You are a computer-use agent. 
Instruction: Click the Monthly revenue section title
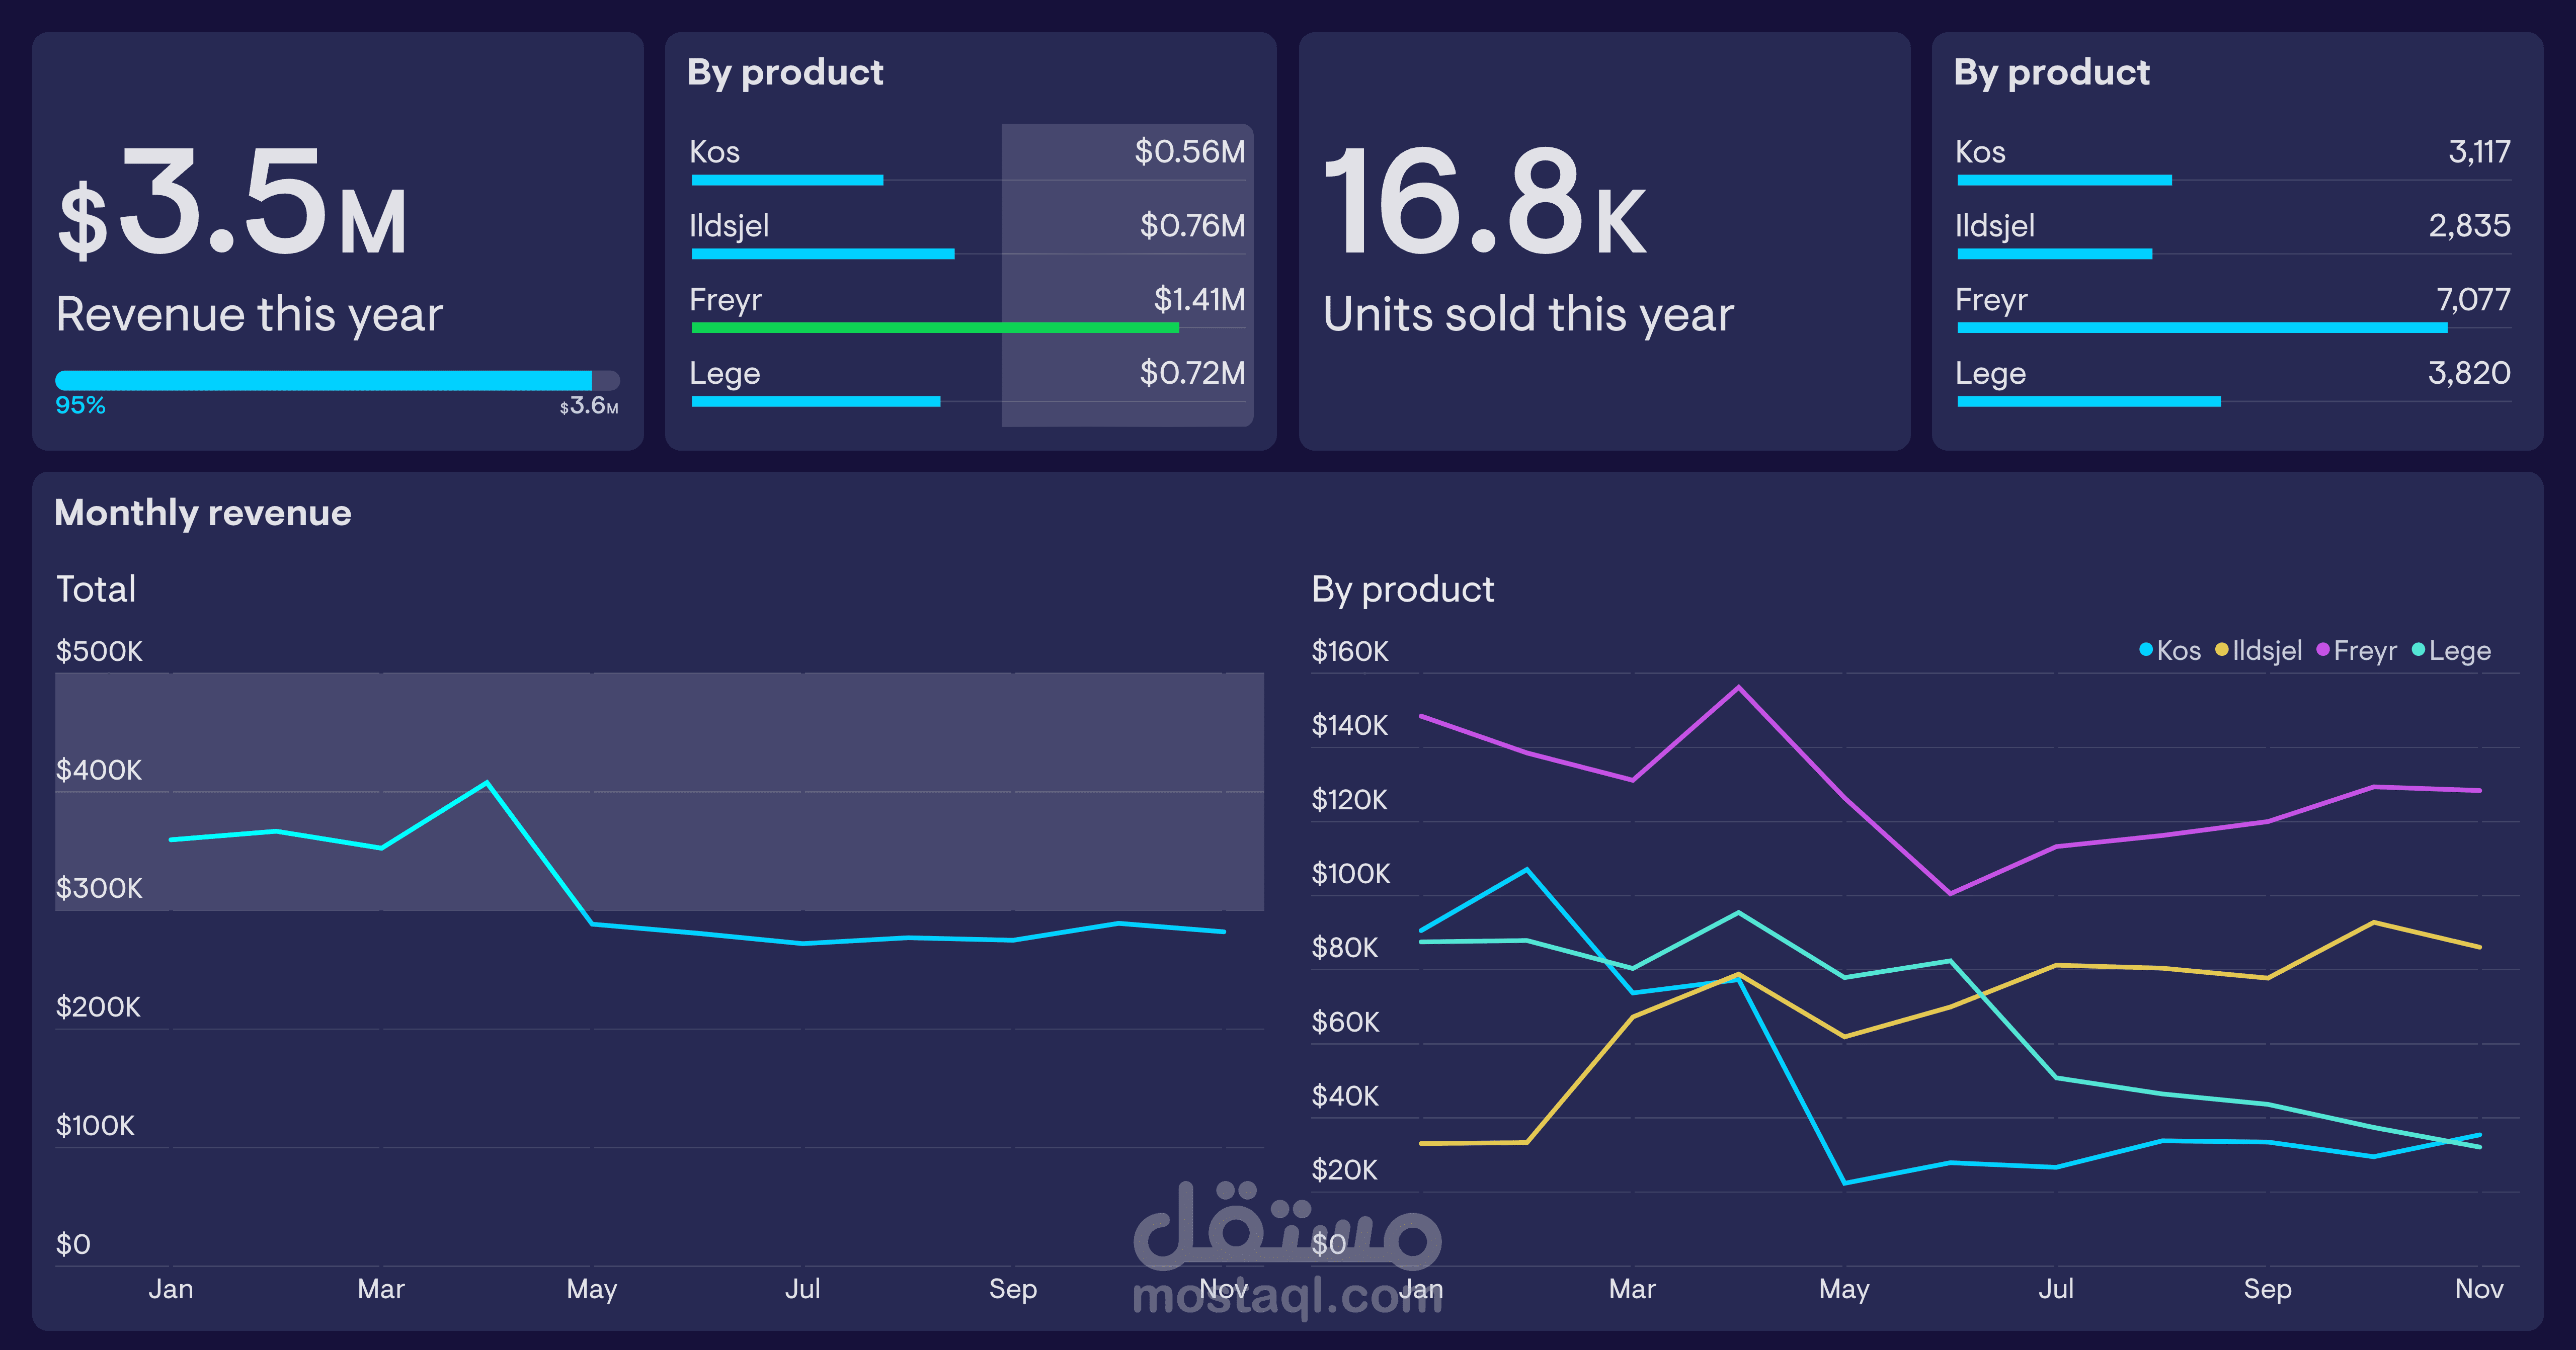point(203,513)
